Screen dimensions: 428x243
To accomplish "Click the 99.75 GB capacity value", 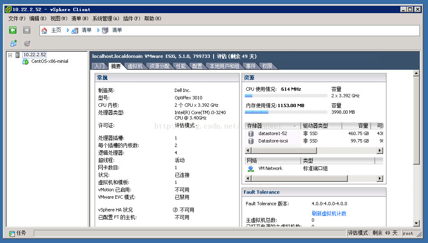I will tap(360, 141).
